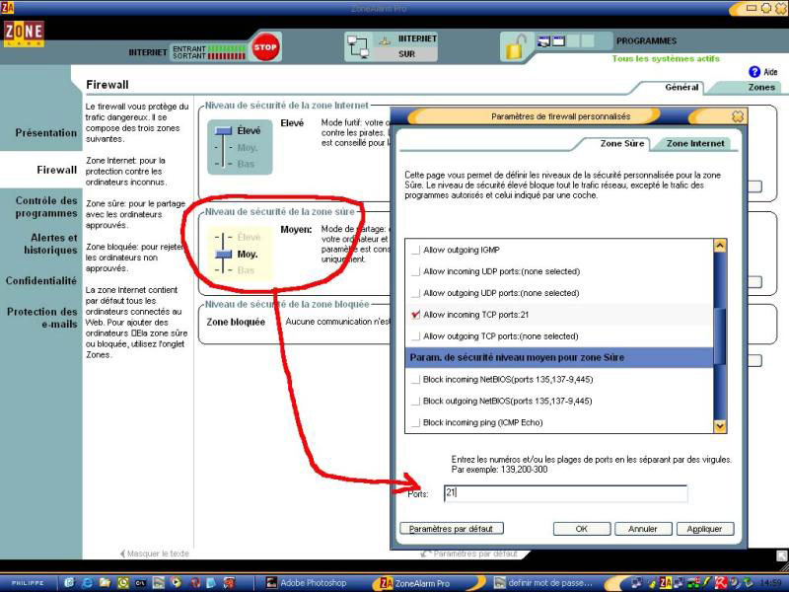Click the Ports text input field
789x592 pixels.
[x=564, y=492]
